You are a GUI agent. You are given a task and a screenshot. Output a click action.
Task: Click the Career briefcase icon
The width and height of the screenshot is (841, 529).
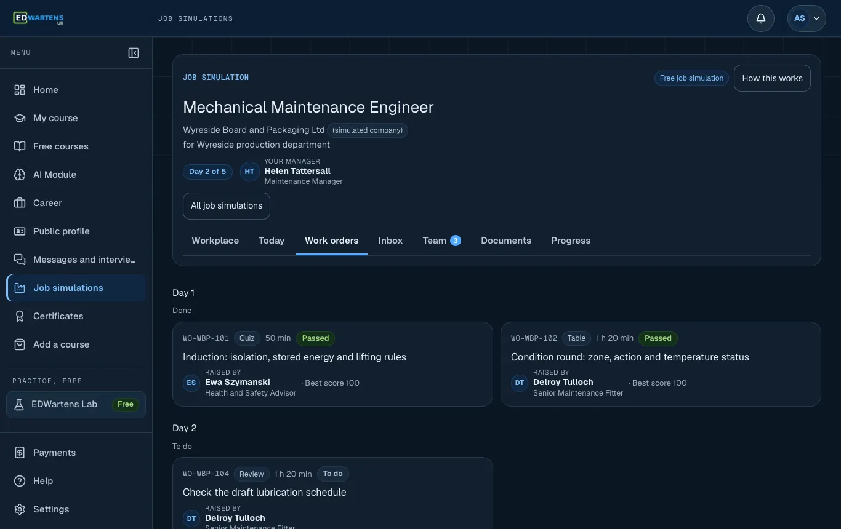click(x=20, y=203)
